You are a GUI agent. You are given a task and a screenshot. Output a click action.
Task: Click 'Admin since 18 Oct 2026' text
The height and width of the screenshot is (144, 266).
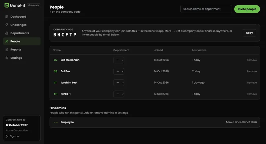pyautogui.click(x=241, y=122)
